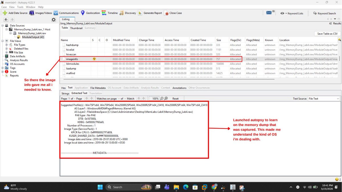The image size is (342, 192).
Task: Switch to the Hex tab
Action: point(63,88)
